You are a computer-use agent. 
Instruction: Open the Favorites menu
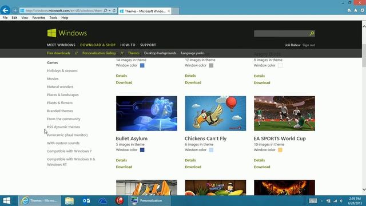click(39, 18)
